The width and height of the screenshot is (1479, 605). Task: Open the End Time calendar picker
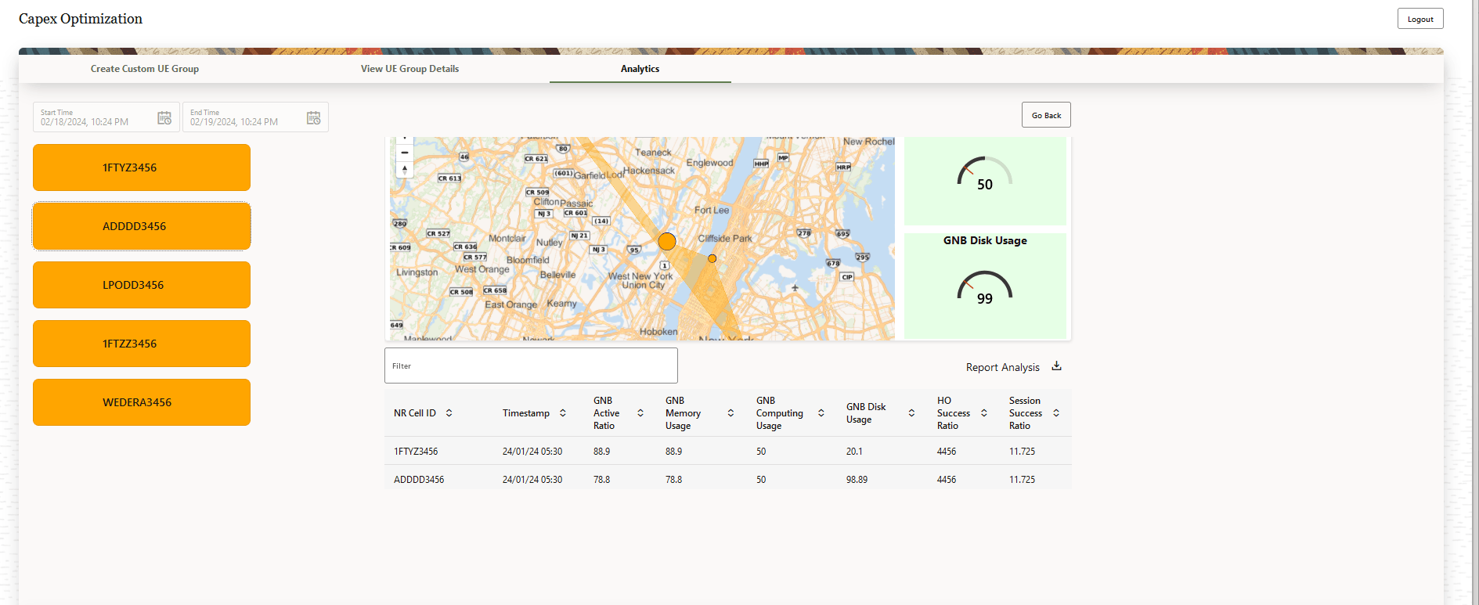click(x=314, y=117)
